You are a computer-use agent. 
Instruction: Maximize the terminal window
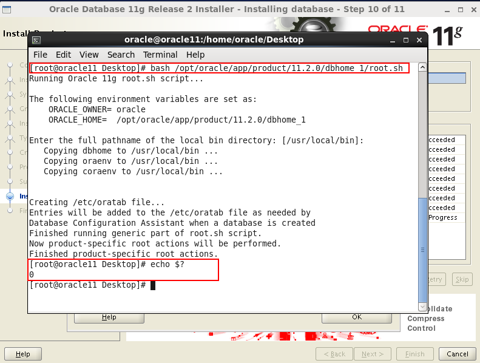tap(406, 40)
